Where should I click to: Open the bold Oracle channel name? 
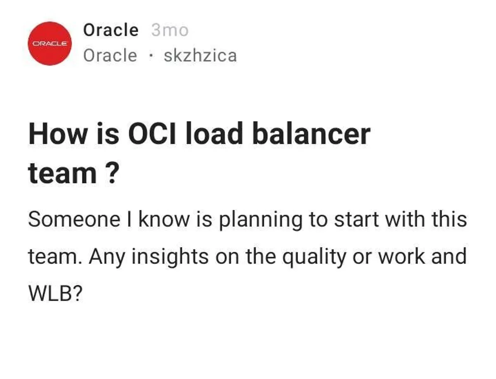pyautogui.click(x=111, y=30)
